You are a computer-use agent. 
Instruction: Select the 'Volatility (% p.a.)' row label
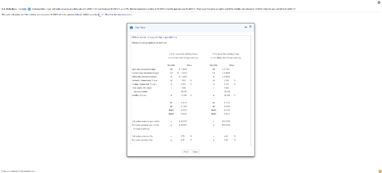pyautogui.click(x=139, y=96)
